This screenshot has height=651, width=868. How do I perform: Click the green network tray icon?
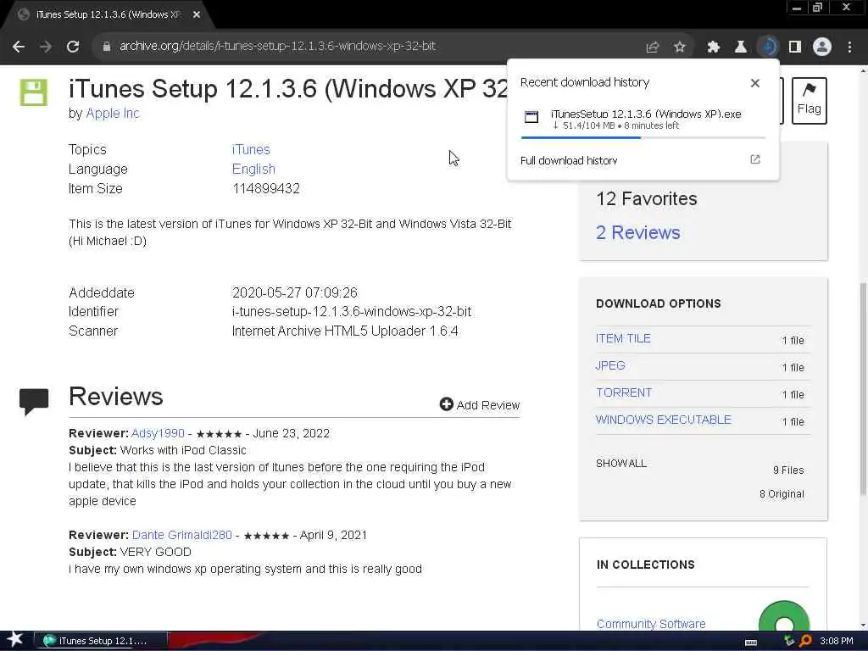[789, 641]
